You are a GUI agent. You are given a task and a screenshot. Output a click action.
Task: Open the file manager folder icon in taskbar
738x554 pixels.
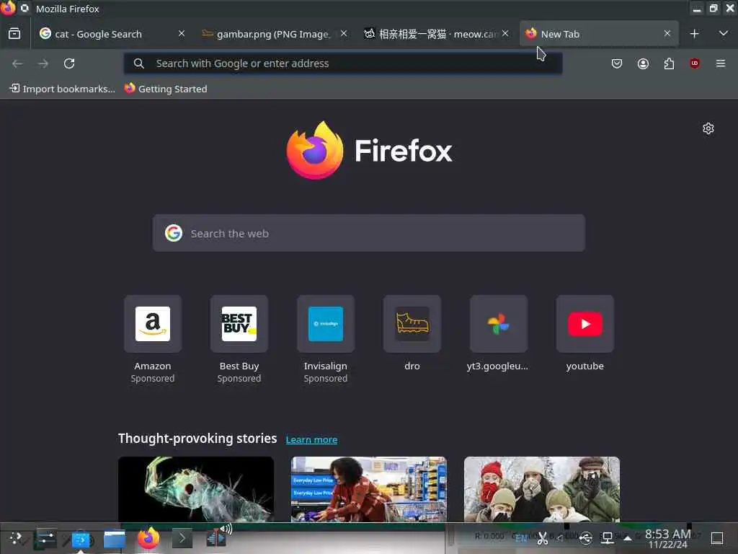click(115, 538)
